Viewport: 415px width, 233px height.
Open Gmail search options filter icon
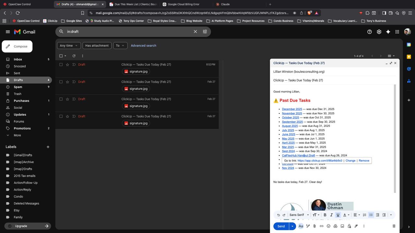[x=205, y=32]
